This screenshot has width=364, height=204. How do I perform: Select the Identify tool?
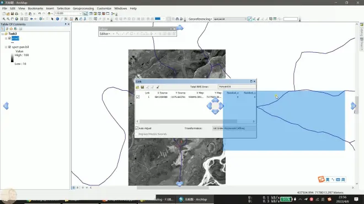point(57,19)
